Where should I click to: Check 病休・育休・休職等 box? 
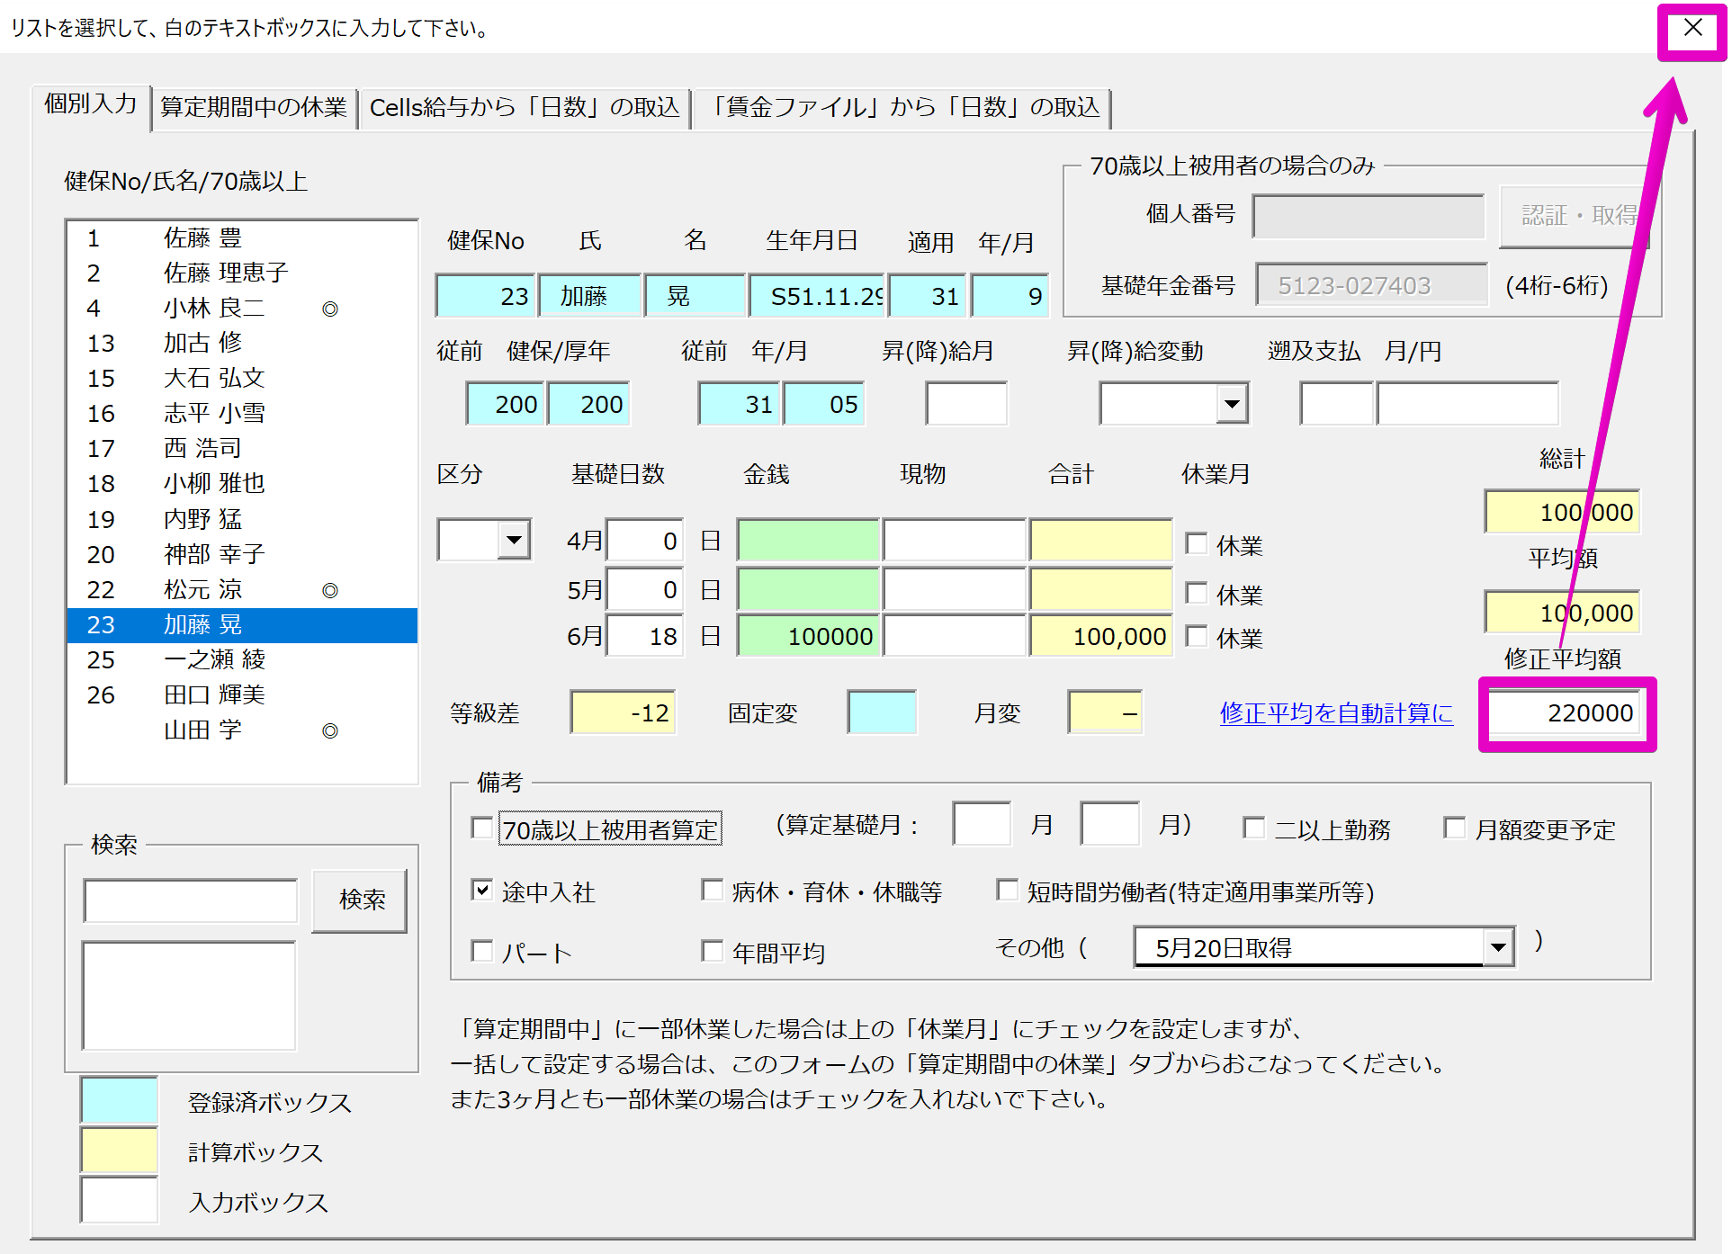(x=713, y=891)
